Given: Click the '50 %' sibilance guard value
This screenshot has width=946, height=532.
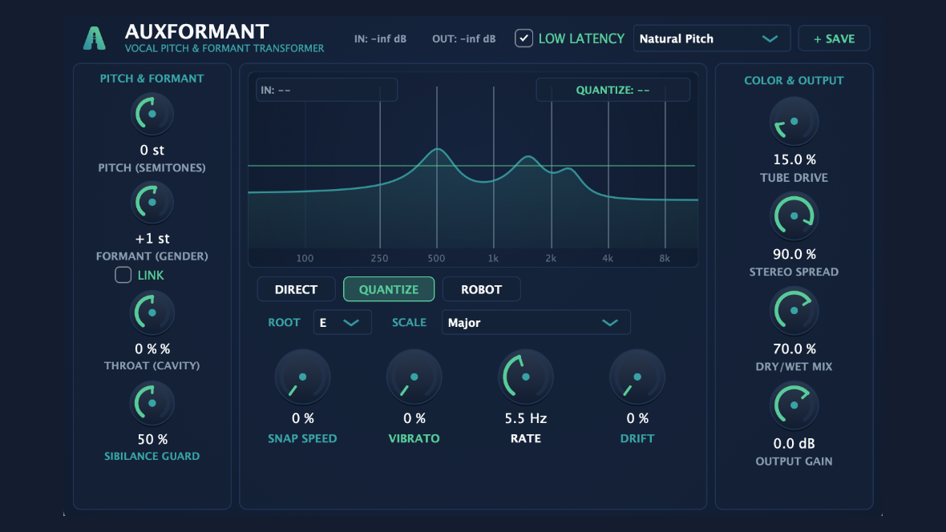Looking at the screenshot, I should pyautogui.click(x=152, y=439).
